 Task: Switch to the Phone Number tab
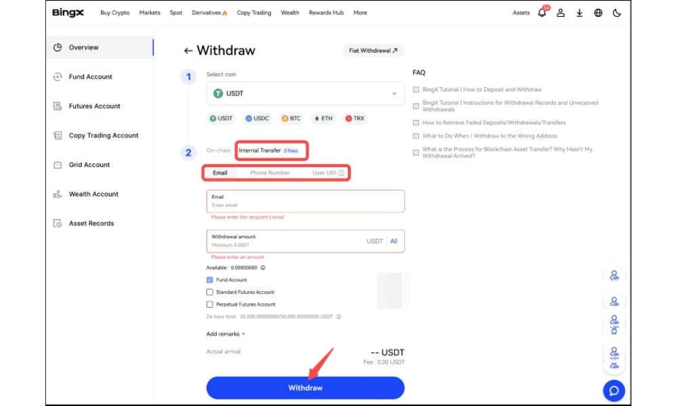click(269, 173)
